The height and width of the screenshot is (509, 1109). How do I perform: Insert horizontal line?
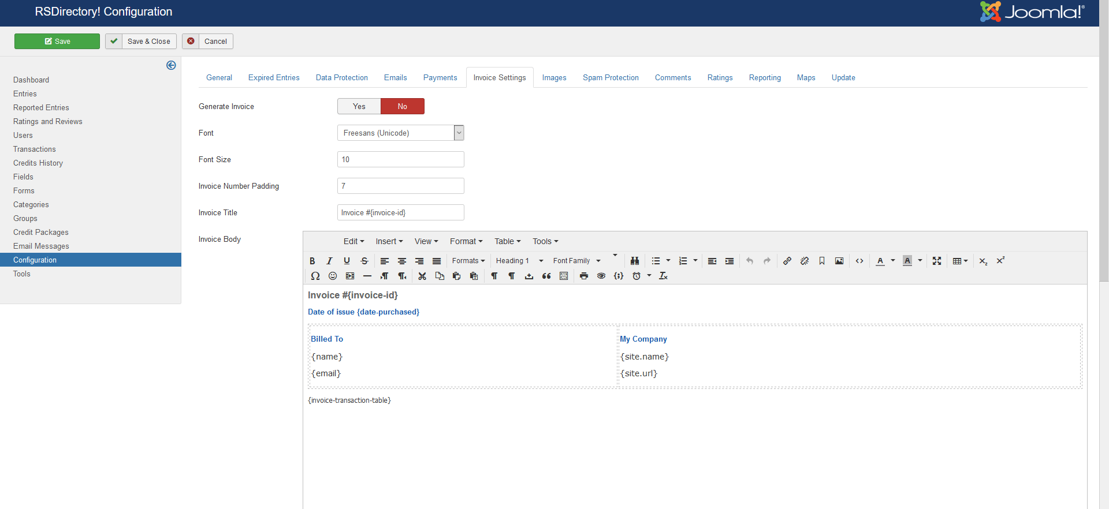tap(367, 276)
